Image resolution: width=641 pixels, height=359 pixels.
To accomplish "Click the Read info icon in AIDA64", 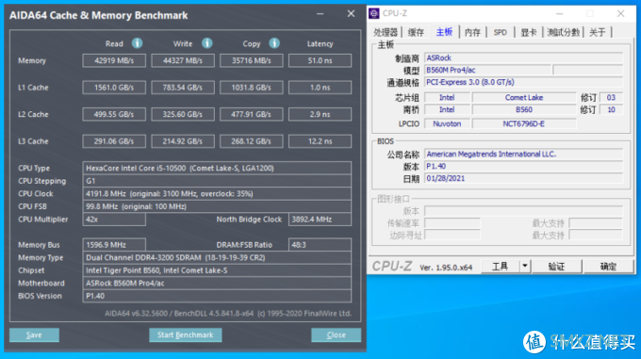I will pyautogui.click(x=137, y=43).
